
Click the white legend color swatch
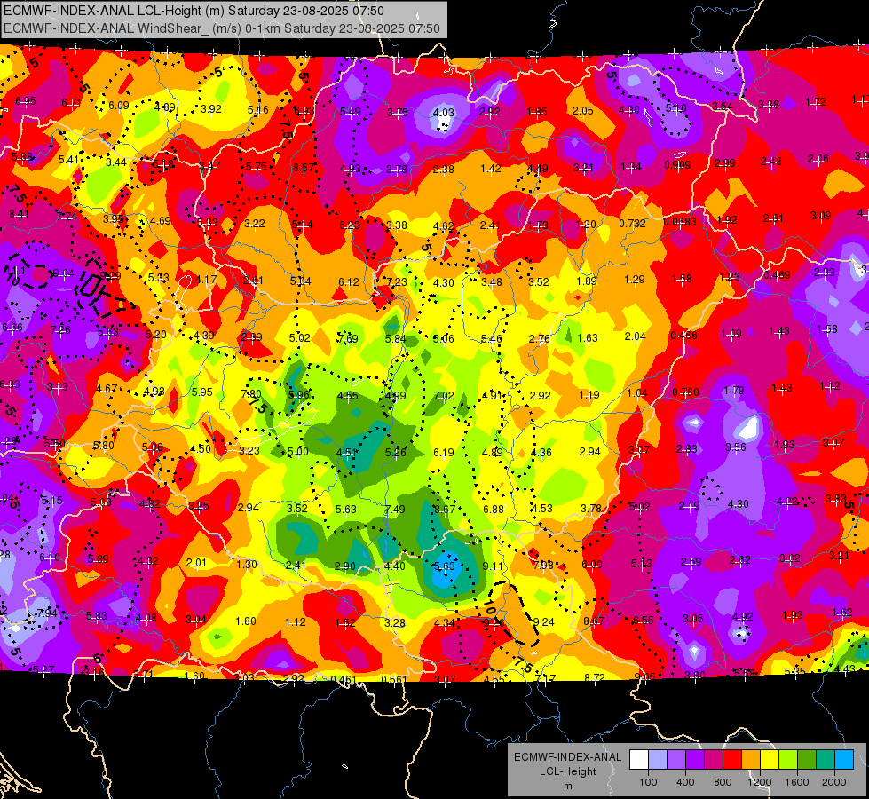point(639,760)
